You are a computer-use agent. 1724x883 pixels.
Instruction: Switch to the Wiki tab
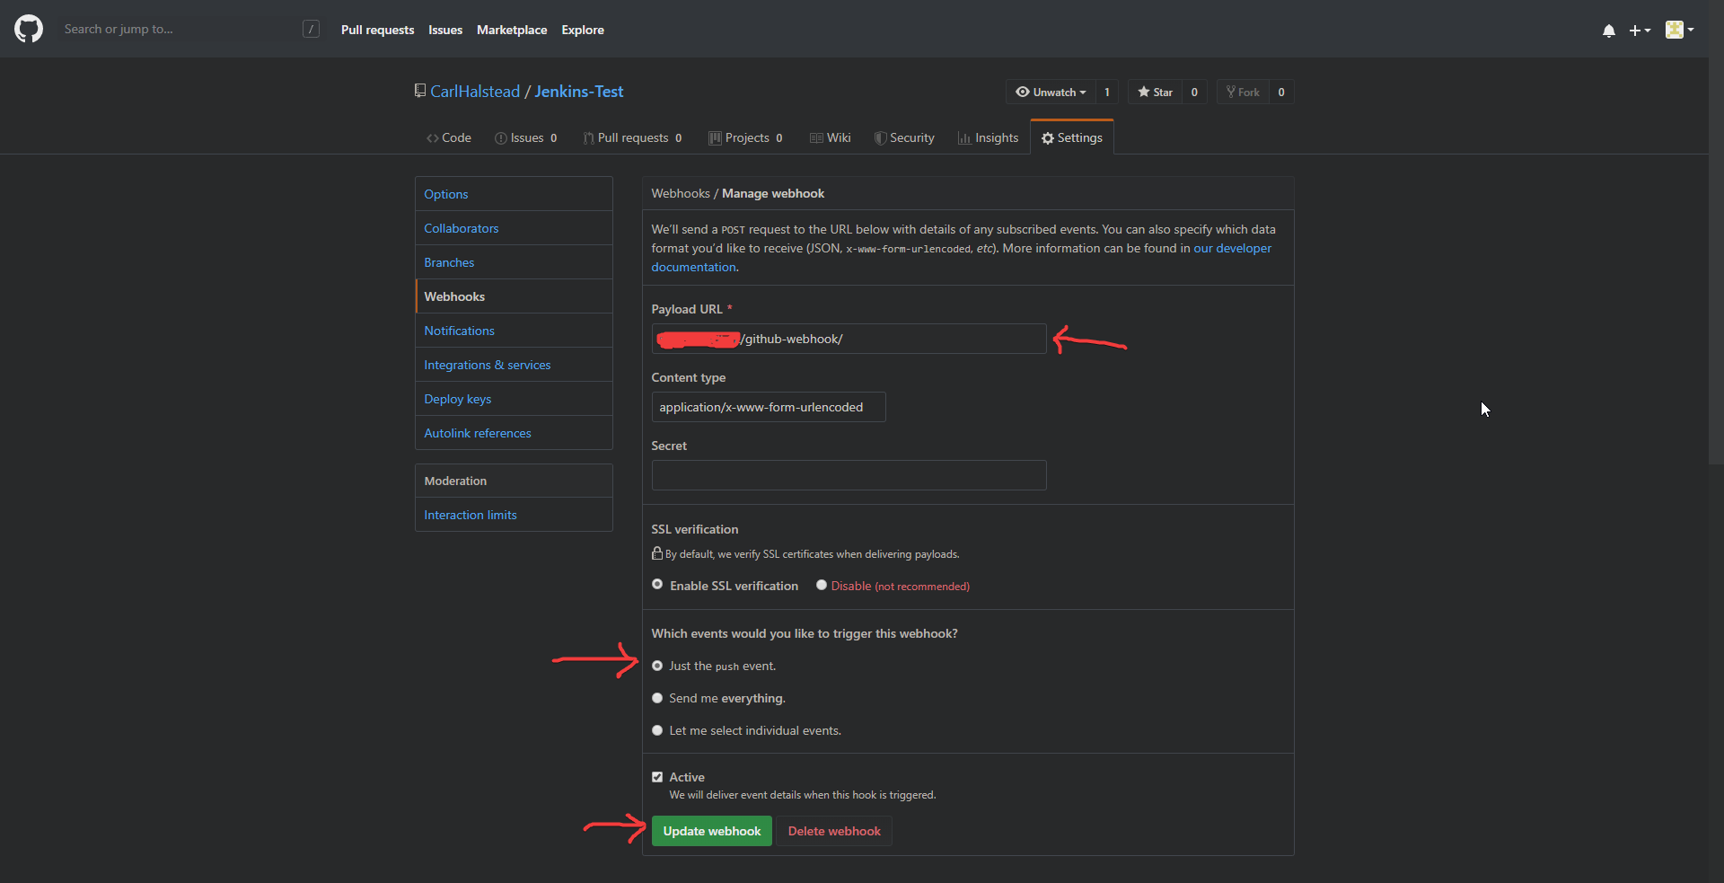pos(831,137)
